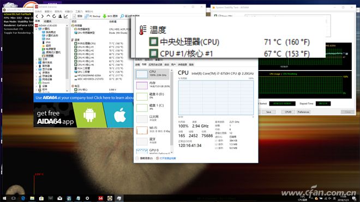Expand the 主板 tree node
360x202 pixels.
(37, 59)
